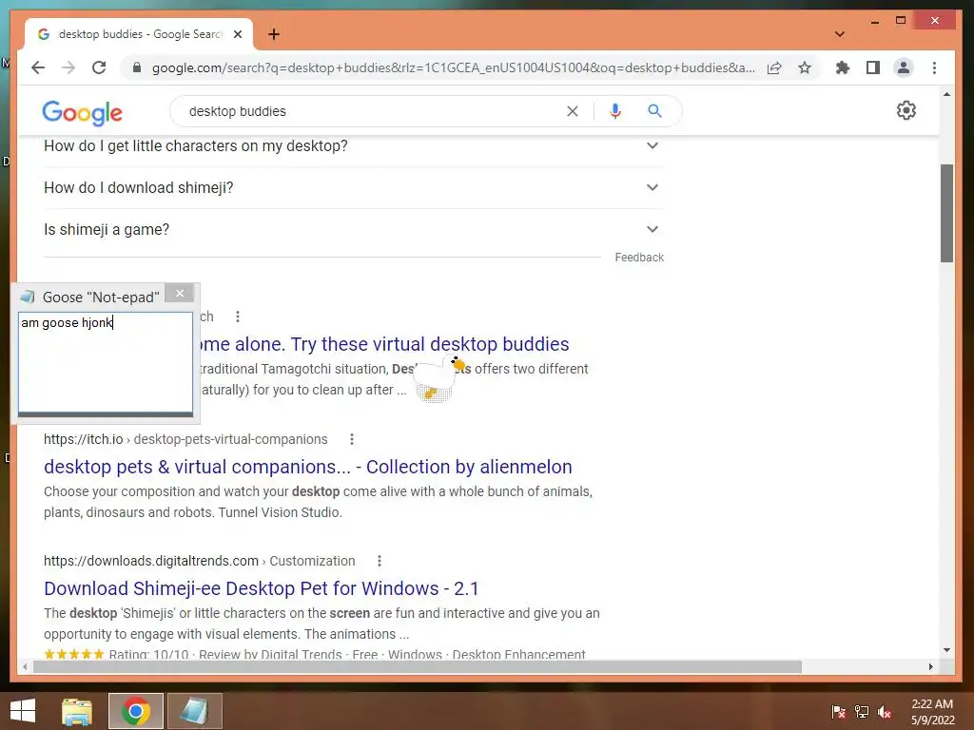Screen dimensions: 974x730
Task: Toggle the Chrome side panel
Action: (x=873, y=67)
